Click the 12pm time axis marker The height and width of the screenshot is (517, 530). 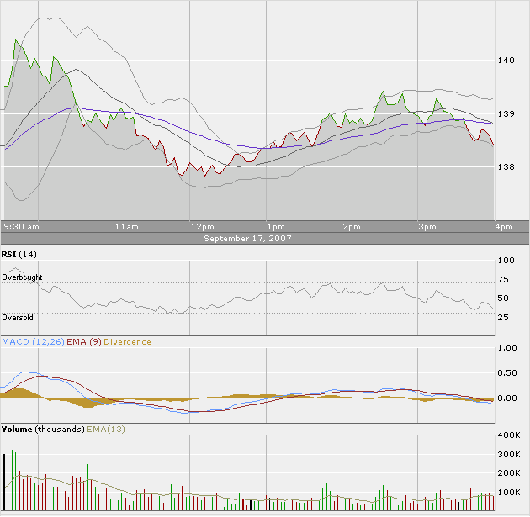[202, 227]
